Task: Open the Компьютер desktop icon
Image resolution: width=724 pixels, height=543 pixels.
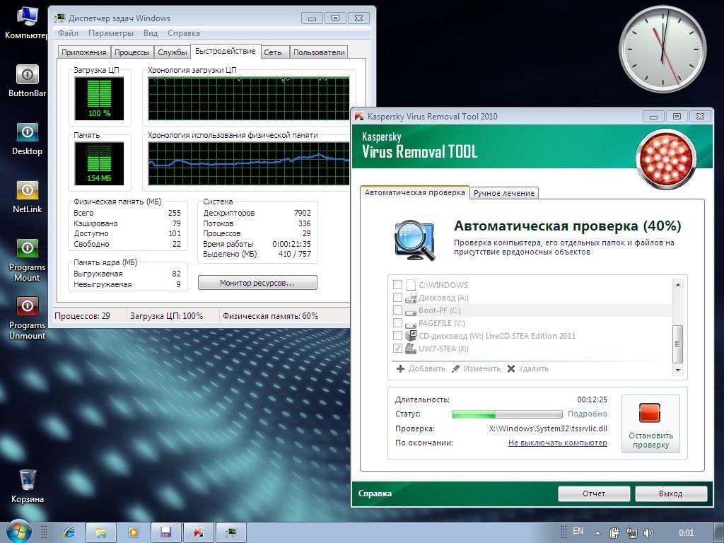Action: (27, 23)
